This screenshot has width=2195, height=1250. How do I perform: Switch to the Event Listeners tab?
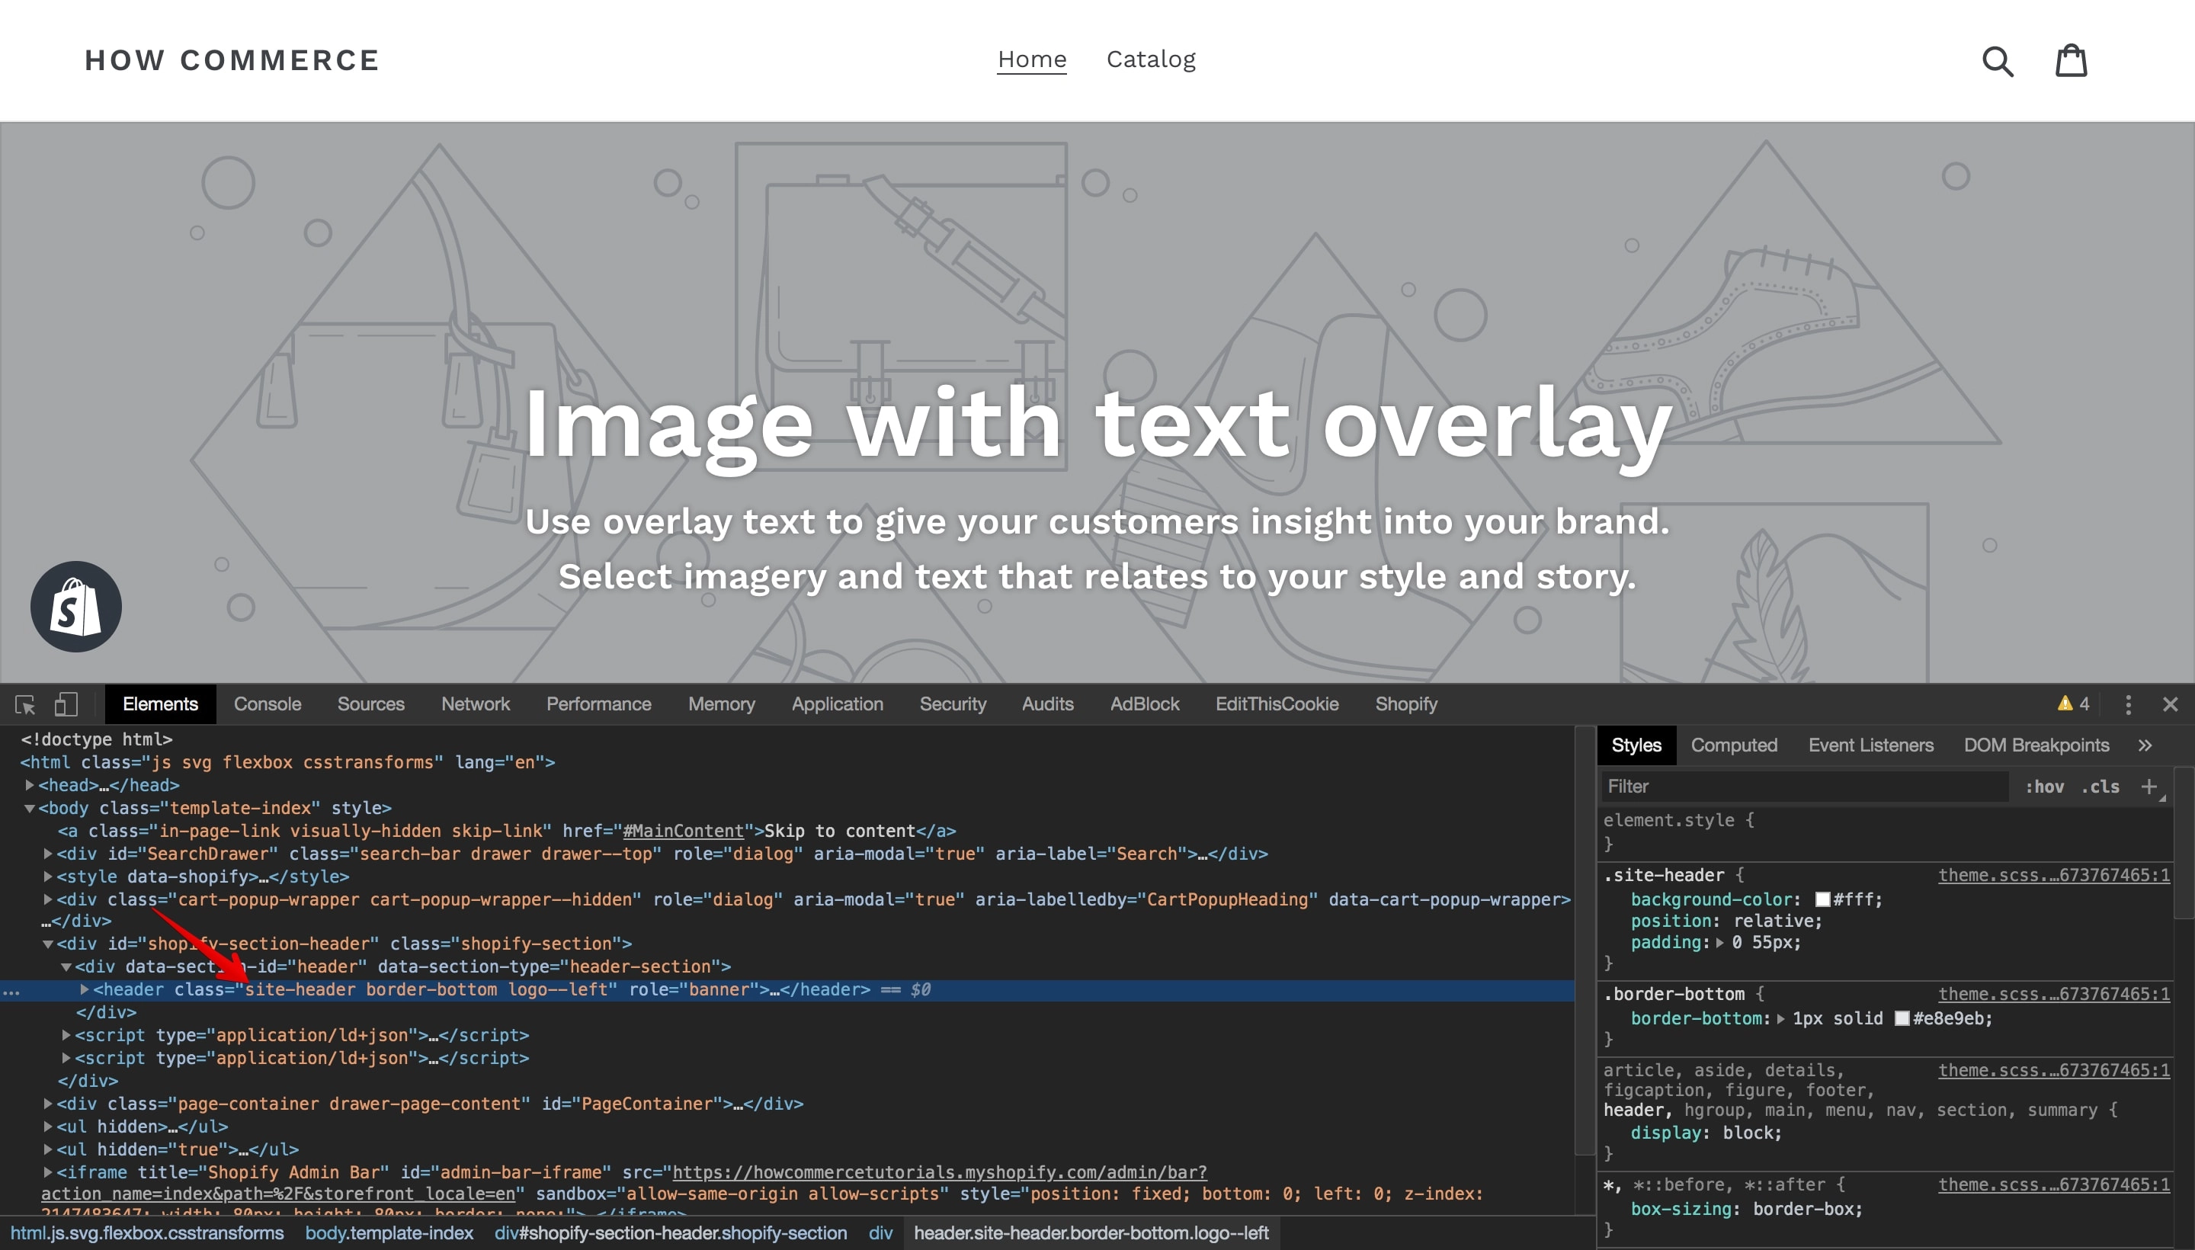pyautogui.click(x=1871, y=745)
